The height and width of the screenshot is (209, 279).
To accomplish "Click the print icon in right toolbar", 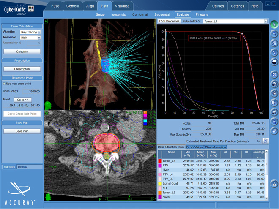I will click(274, 112).
